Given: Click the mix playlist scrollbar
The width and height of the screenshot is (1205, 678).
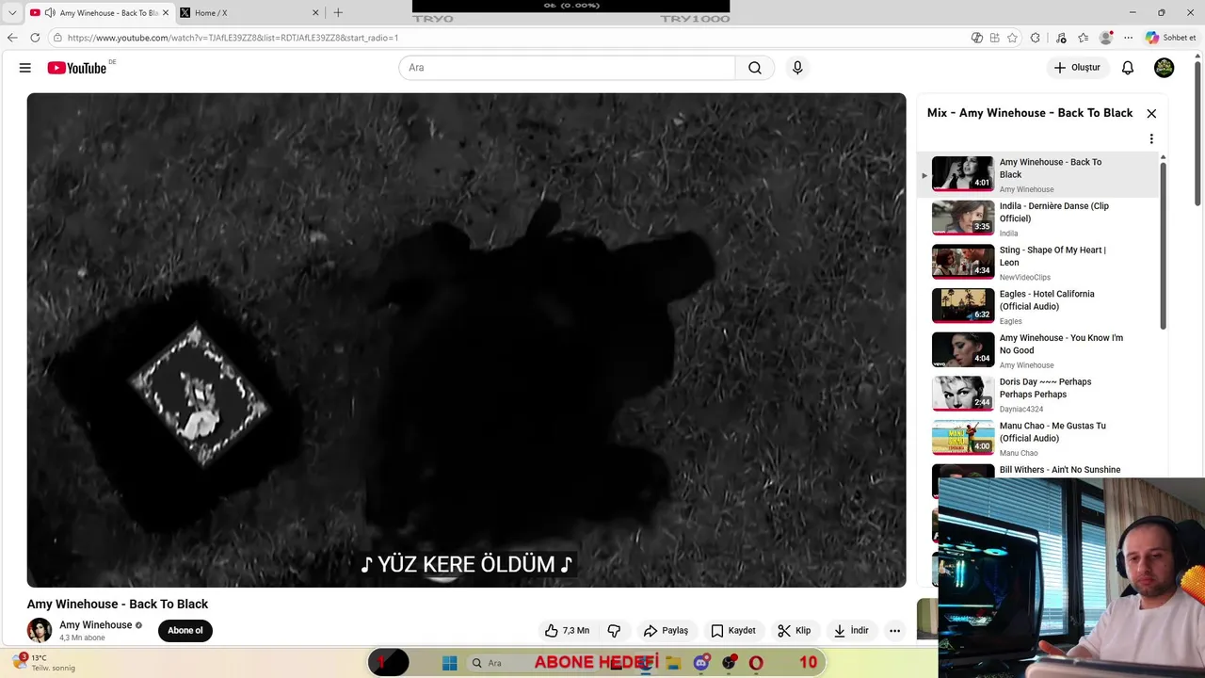Looking at the screenshot, I should click(1163, 245).
